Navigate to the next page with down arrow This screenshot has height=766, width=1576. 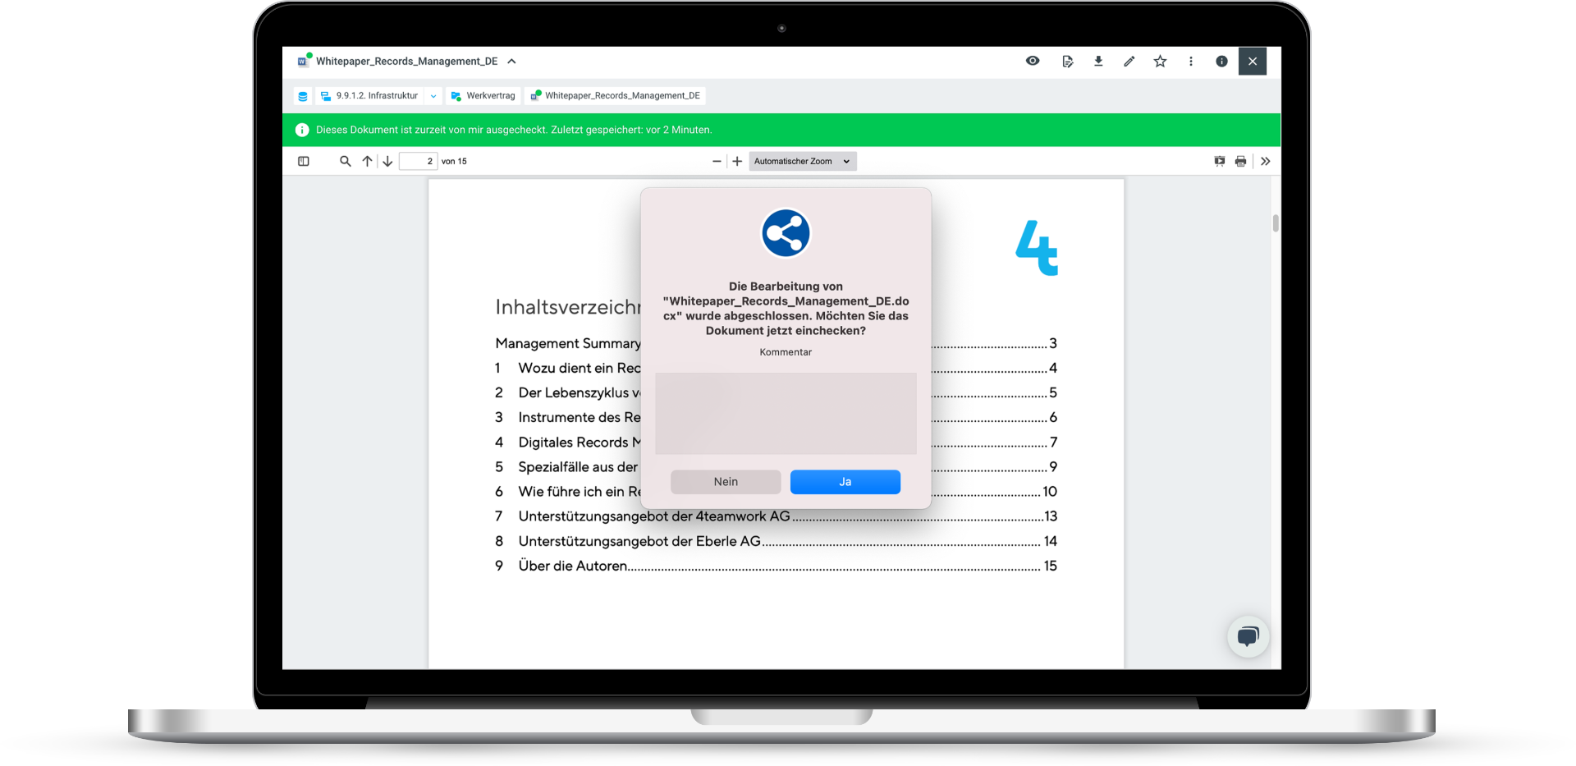[387, 161]
